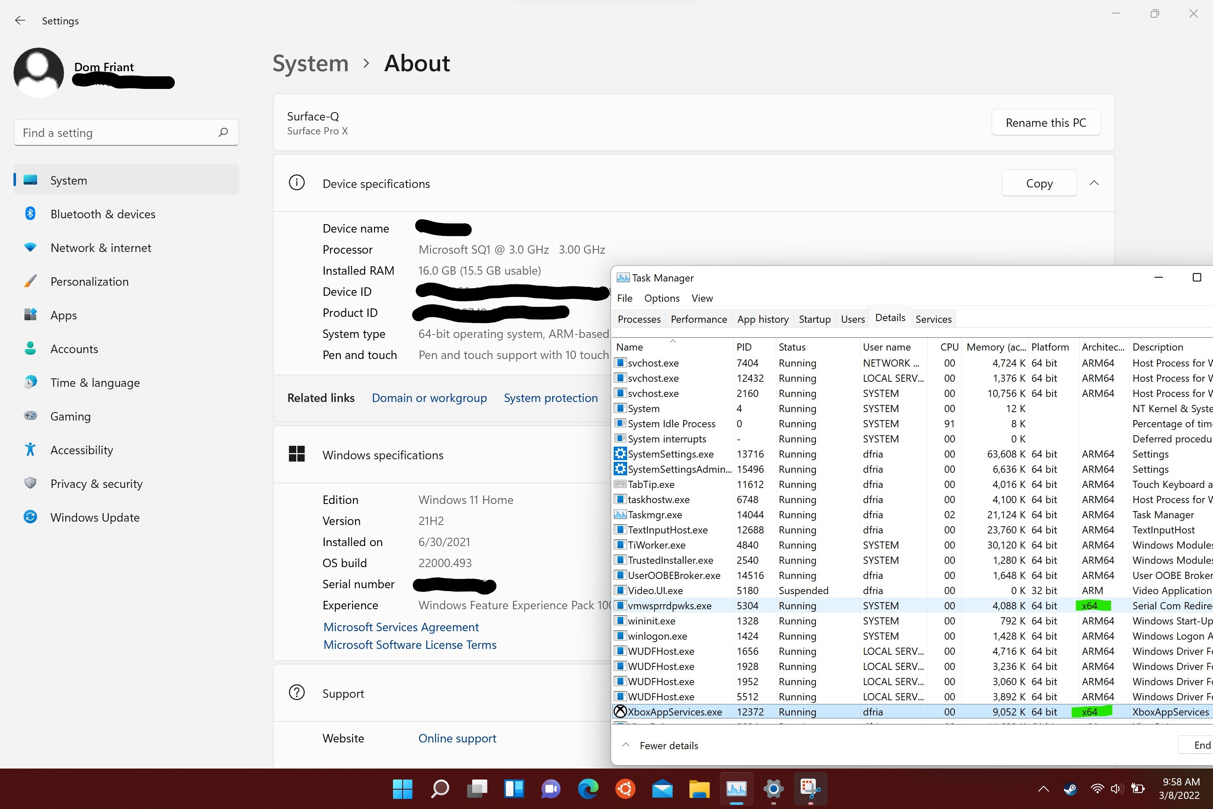1213x809 pixels.
Task: Open Accessibility settings section
Action: 81,450
